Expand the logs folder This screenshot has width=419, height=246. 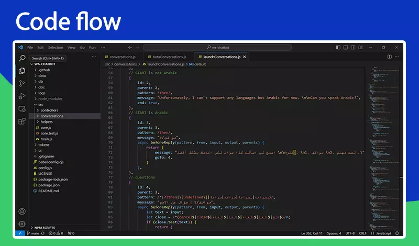(x=64, y=93)
